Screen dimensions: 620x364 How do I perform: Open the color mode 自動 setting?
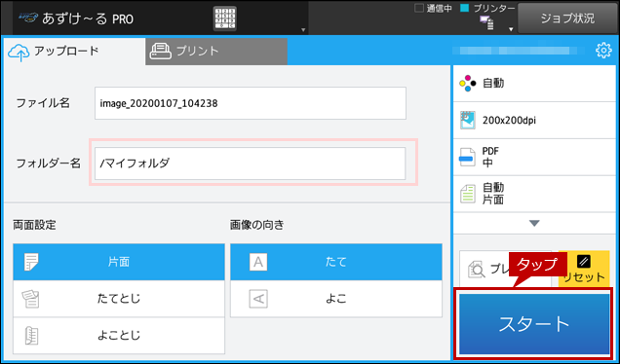534,84
